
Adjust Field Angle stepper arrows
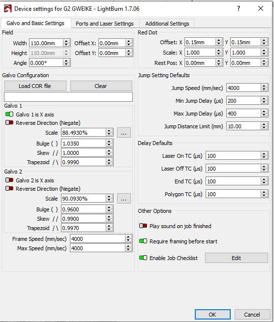pos(66,62)
